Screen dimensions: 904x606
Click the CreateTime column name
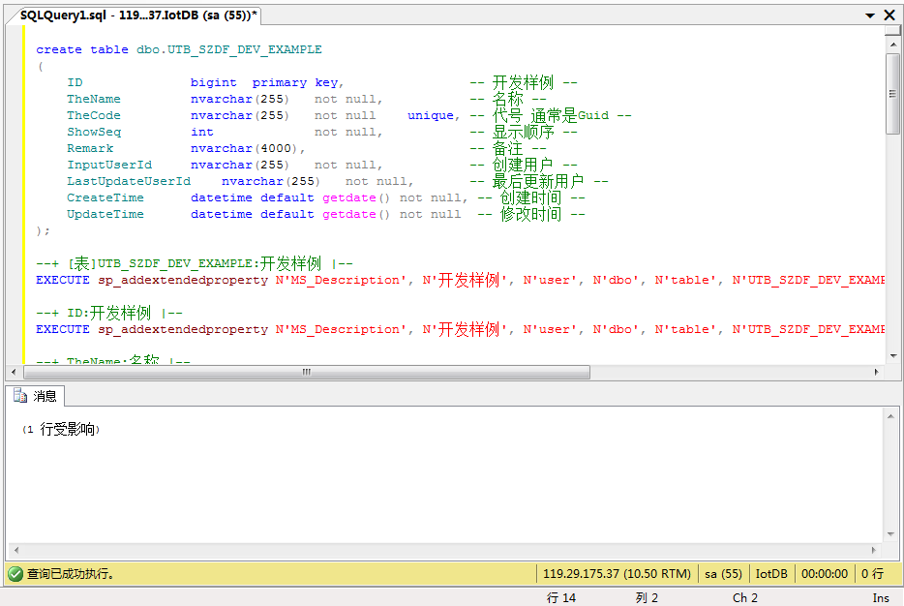point(105,197)
